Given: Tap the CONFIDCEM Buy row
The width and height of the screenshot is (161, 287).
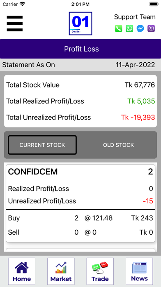Looking at the screenshot, I should point(80,218).
